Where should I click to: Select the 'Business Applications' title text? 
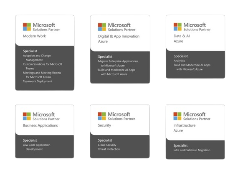(40, 125)
